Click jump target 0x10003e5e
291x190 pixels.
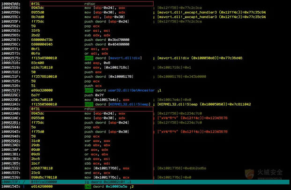point(113,187)
